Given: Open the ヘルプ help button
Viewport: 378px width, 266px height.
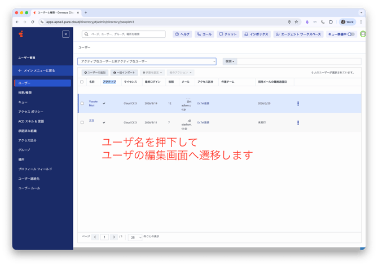Looking at the screenshot, I should [182, 34].
